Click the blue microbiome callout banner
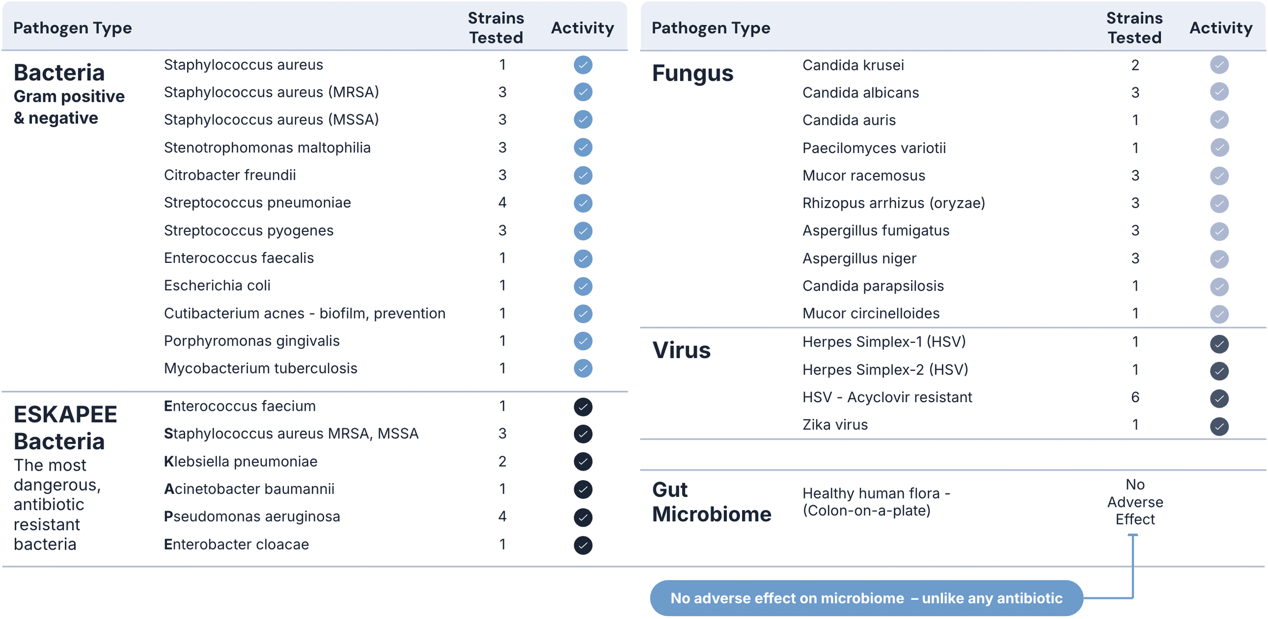This screenshot has width=1268, height=619. 866,598
